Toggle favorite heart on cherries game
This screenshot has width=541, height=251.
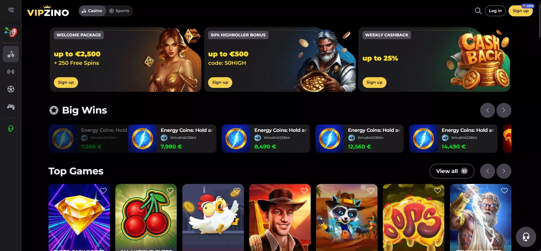click(170, 191)
